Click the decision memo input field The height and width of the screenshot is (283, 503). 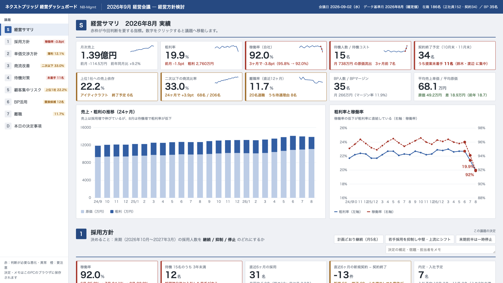(441, 249)
